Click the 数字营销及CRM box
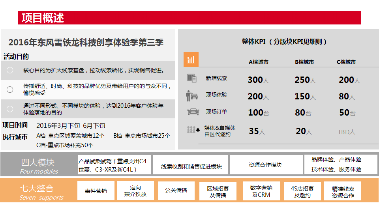 261,191
